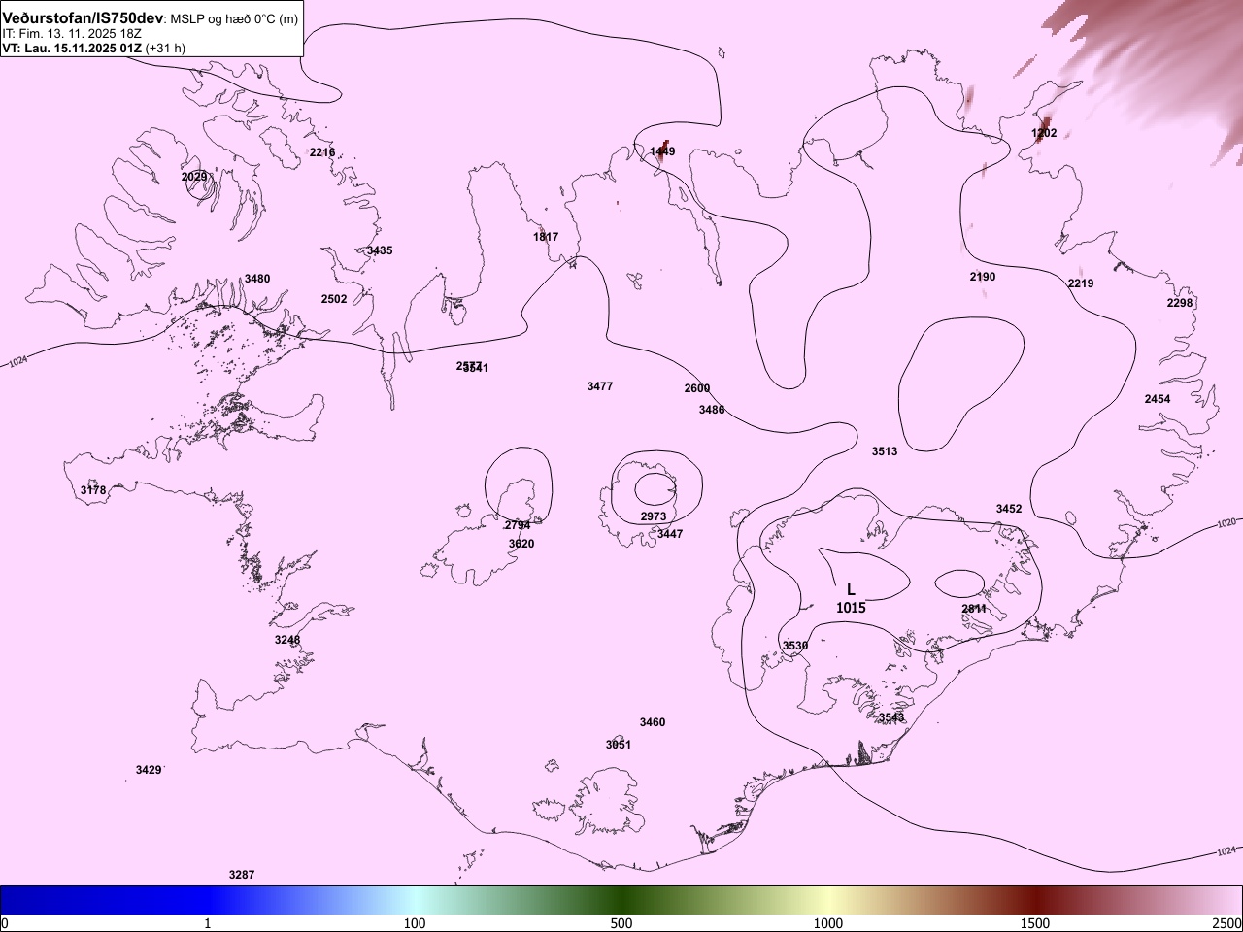Click the value 3530
Viewport: 1243px width, 932px height.
click(x=795, y=646)
